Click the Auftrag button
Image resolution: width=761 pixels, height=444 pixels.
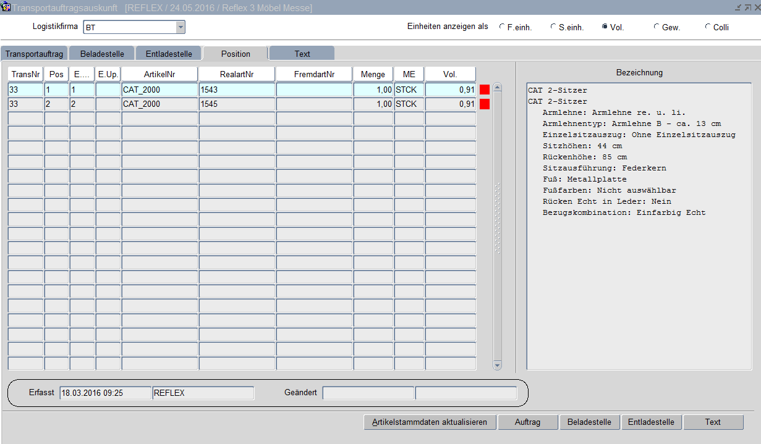tap(527, 422)
